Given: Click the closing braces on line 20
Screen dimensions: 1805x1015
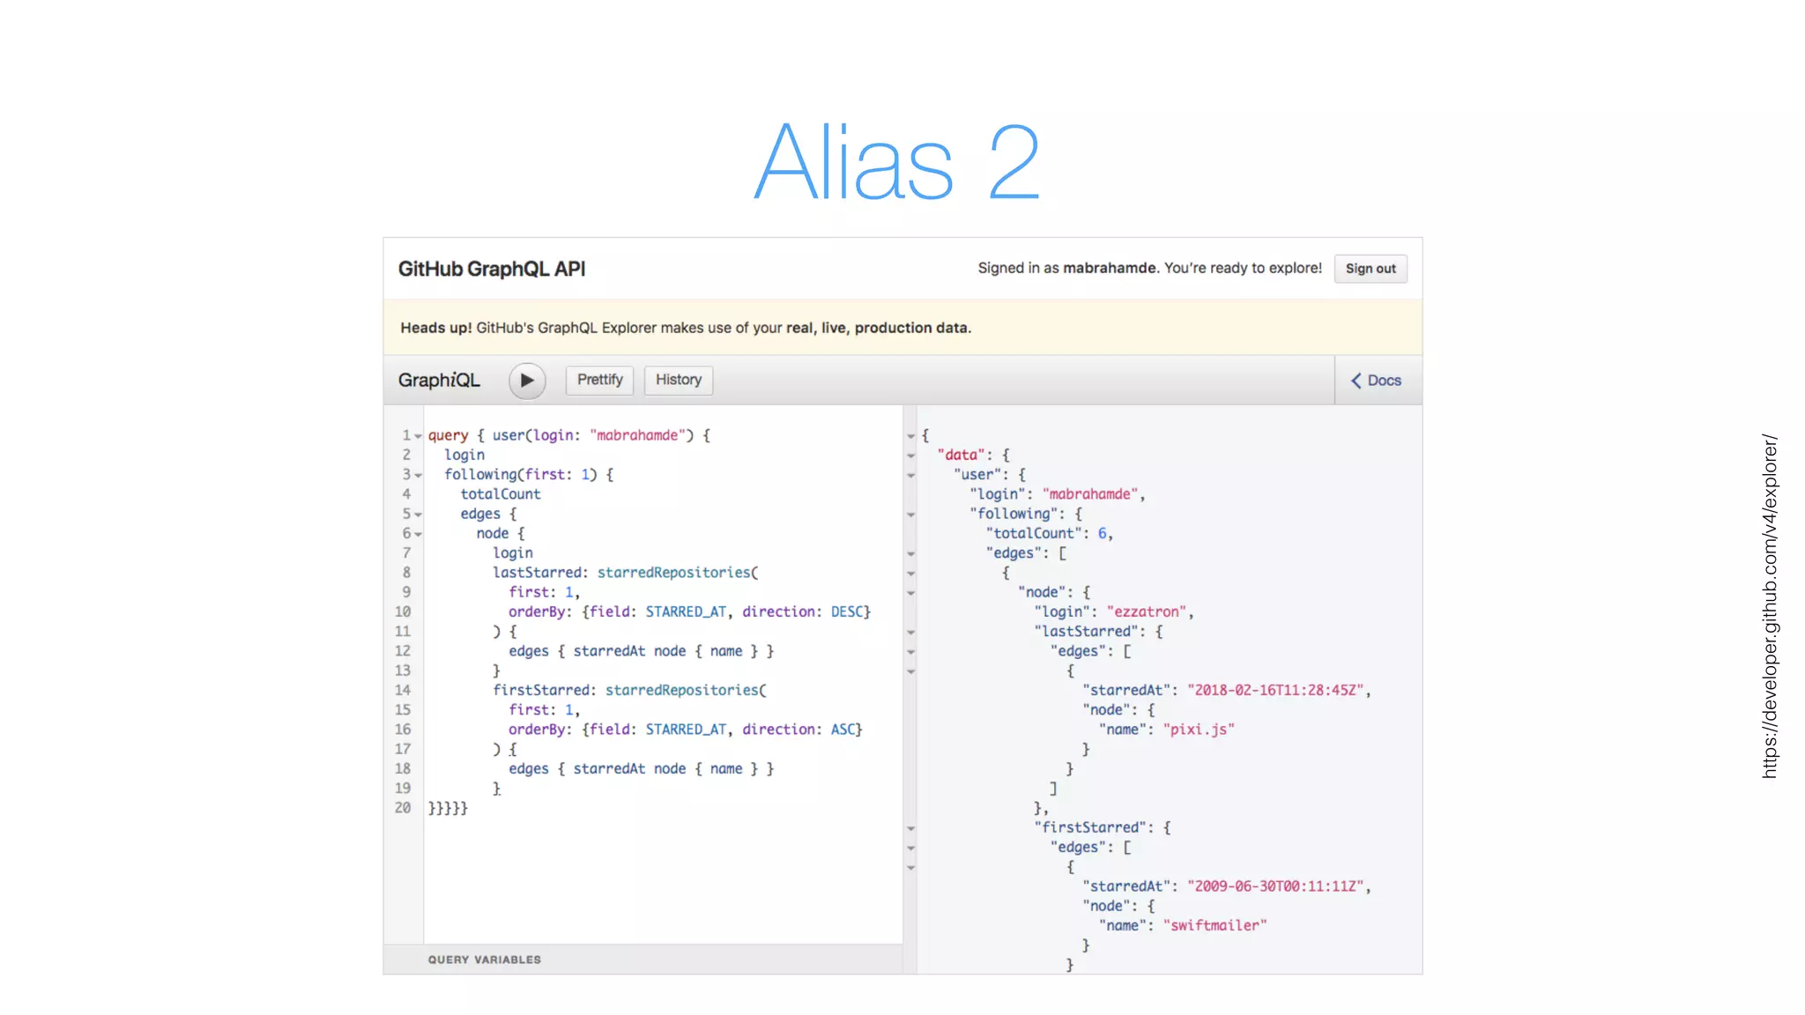Looking at the screenshot, I should pyautogui.click(x=448, y=808).
